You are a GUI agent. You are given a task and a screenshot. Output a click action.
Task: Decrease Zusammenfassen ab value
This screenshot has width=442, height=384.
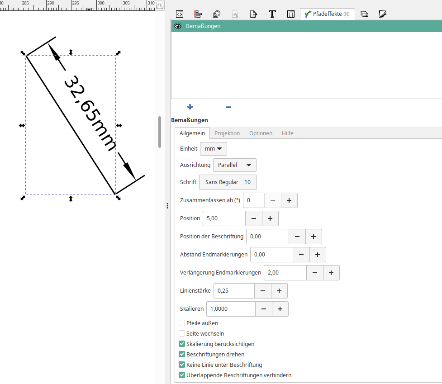pos(273,200)
